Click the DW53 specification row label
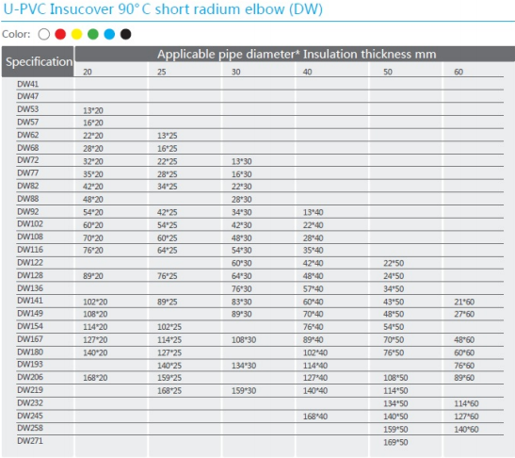 click(28, 109)
